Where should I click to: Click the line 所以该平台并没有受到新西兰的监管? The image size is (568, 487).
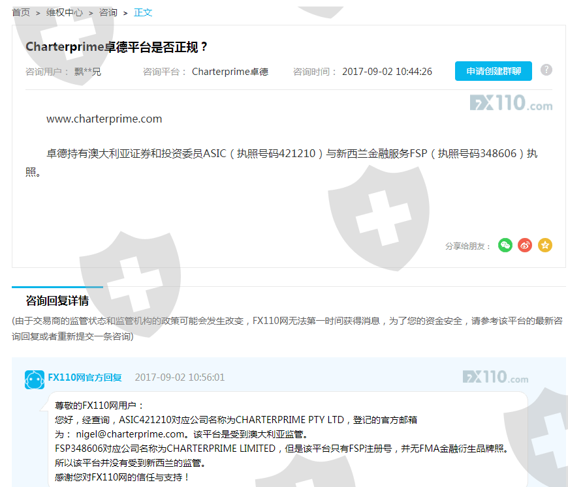pyautogui.click(x=131, y=463)
